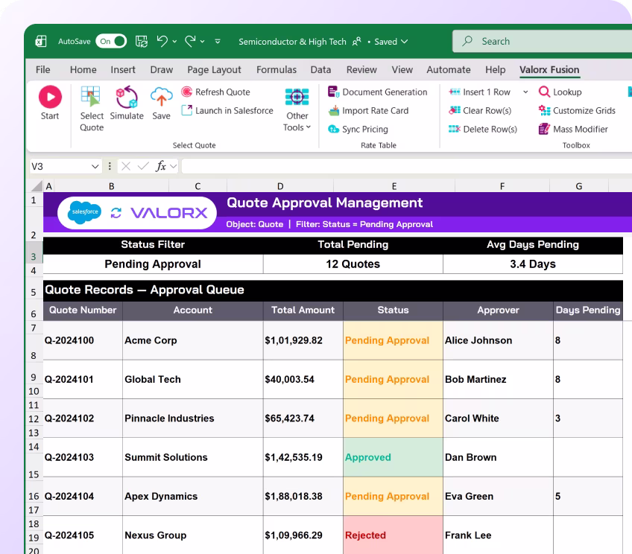
Task: Click Mass Modifier
Action: point(573,129)
